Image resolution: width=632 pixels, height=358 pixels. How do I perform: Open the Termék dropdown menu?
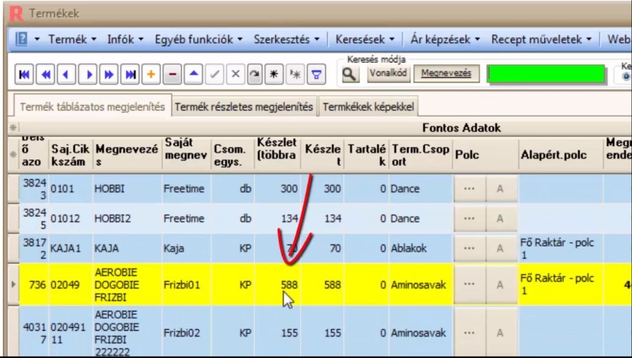68,38
